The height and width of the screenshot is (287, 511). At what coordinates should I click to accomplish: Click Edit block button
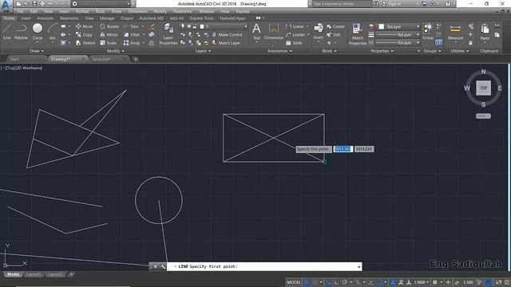click(334, 34)
